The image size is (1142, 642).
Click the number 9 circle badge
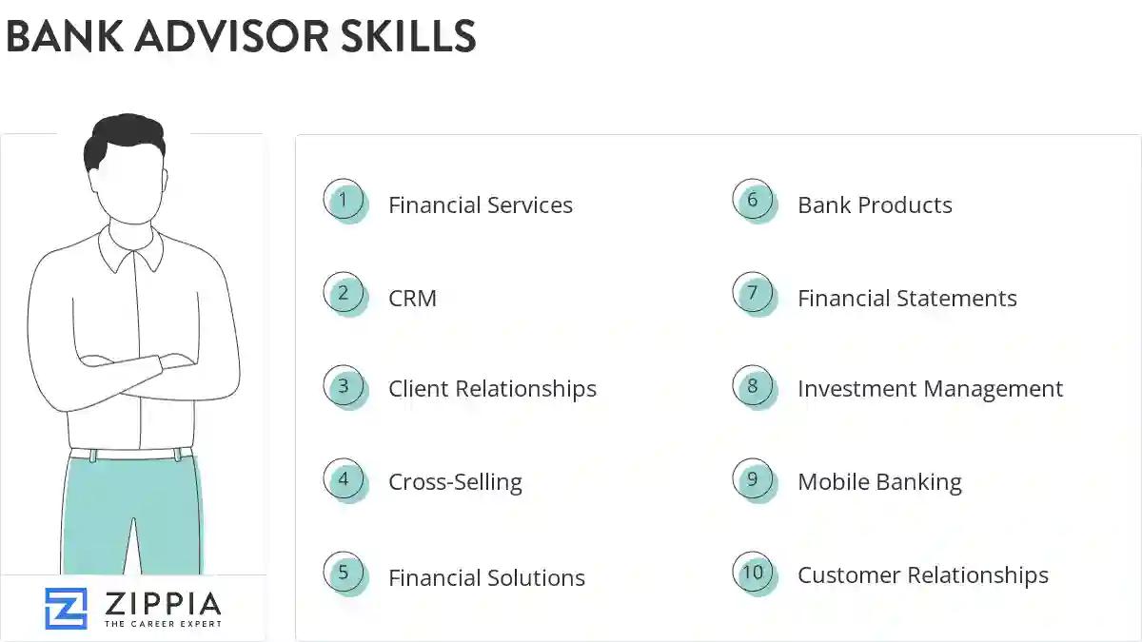tap(753, 479)
